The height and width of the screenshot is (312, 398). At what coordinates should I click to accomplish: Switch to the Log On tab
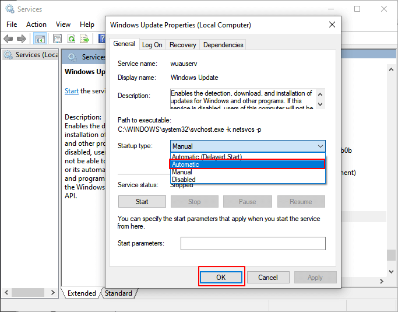click(152, 44)
